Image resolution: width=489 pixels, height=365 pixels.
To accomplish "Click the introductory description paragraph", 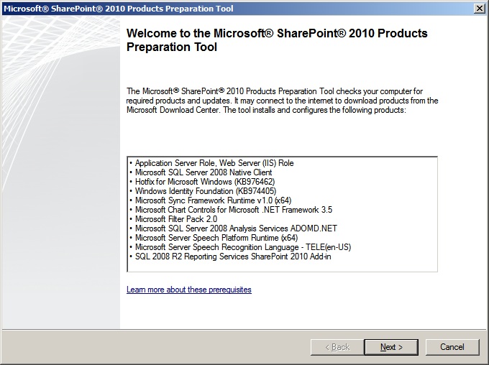I will 282,101.
